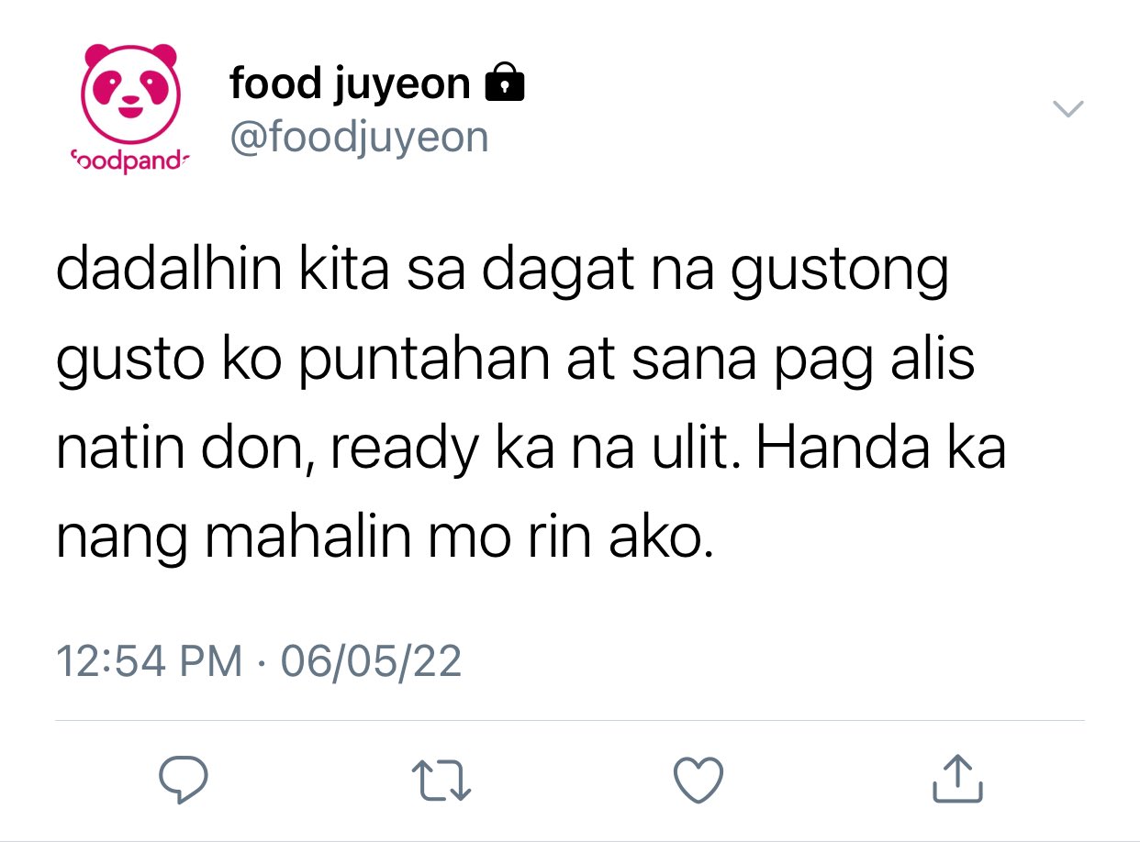Tap the tweet line starting with dadalhin kita
Screen dimensions: 1140x842
coord(502,272)
